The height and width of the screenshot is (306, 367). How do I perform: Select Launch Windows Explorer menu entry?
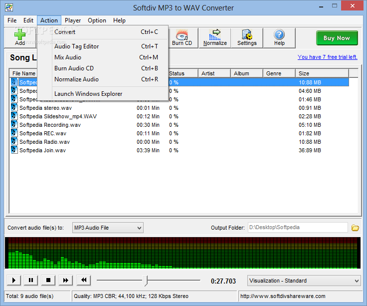[x=103, y=94]
